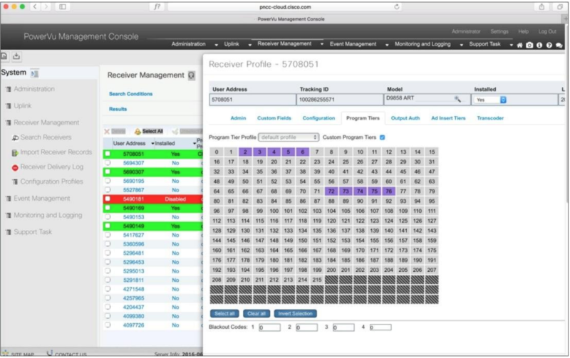570x358 pixels.
Task: Open the chat bubbles icon in the top bar
Action: [559, 45]
